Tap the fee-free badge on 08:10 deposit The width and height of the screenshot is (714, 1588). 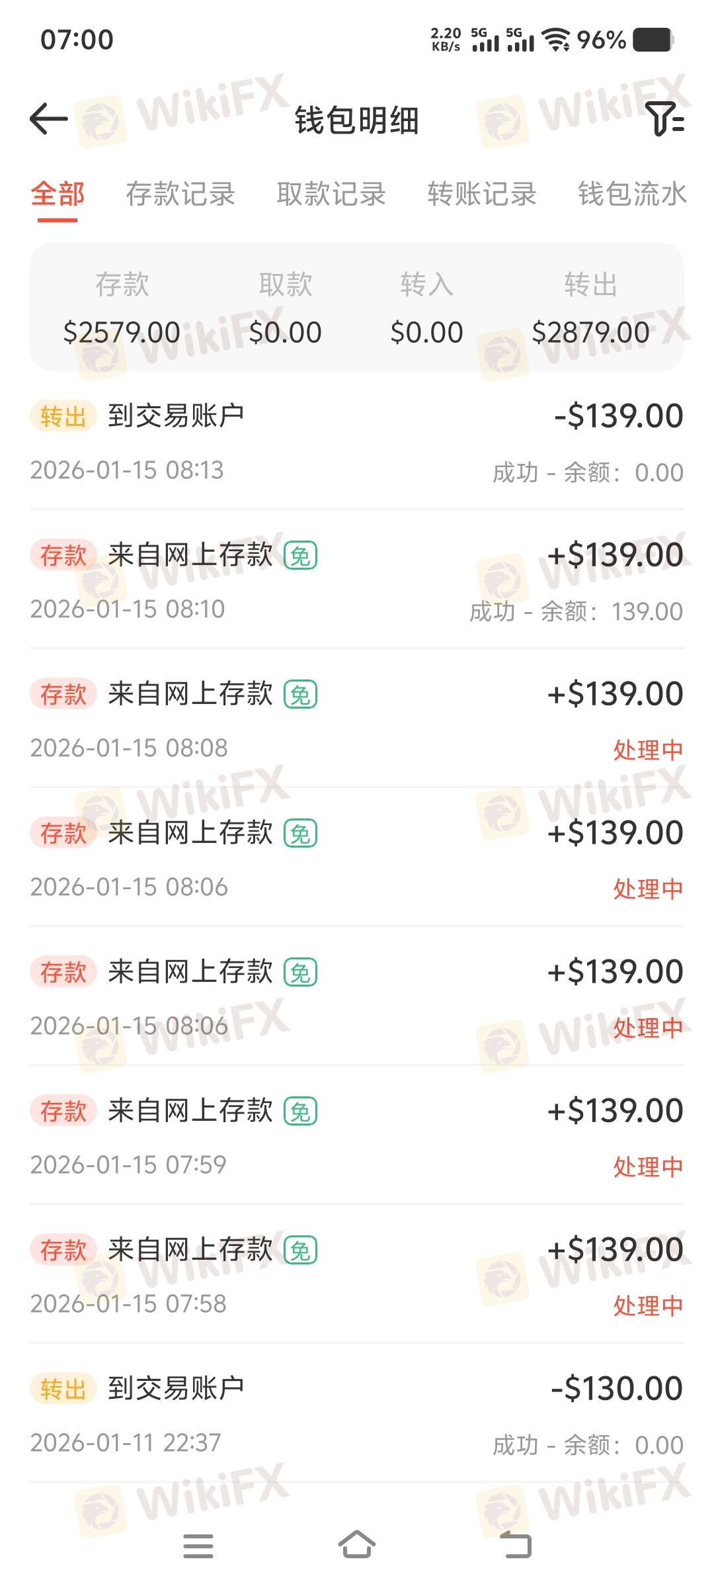tap(301, 556)
